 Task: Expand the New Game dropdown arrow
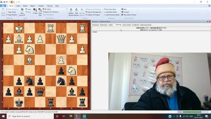tap(24, 15)
